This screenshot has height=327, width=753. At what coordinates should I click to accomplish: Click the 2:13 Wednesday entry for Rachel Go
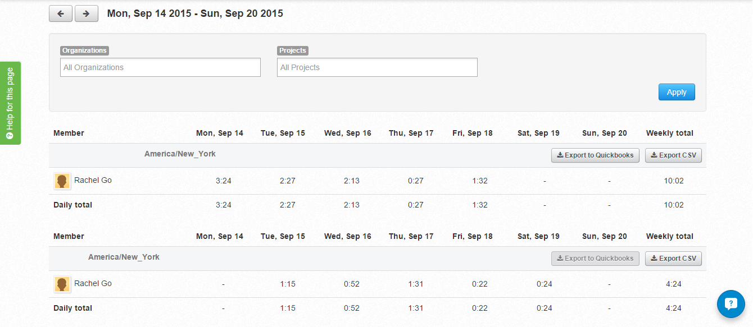point(352,181)
